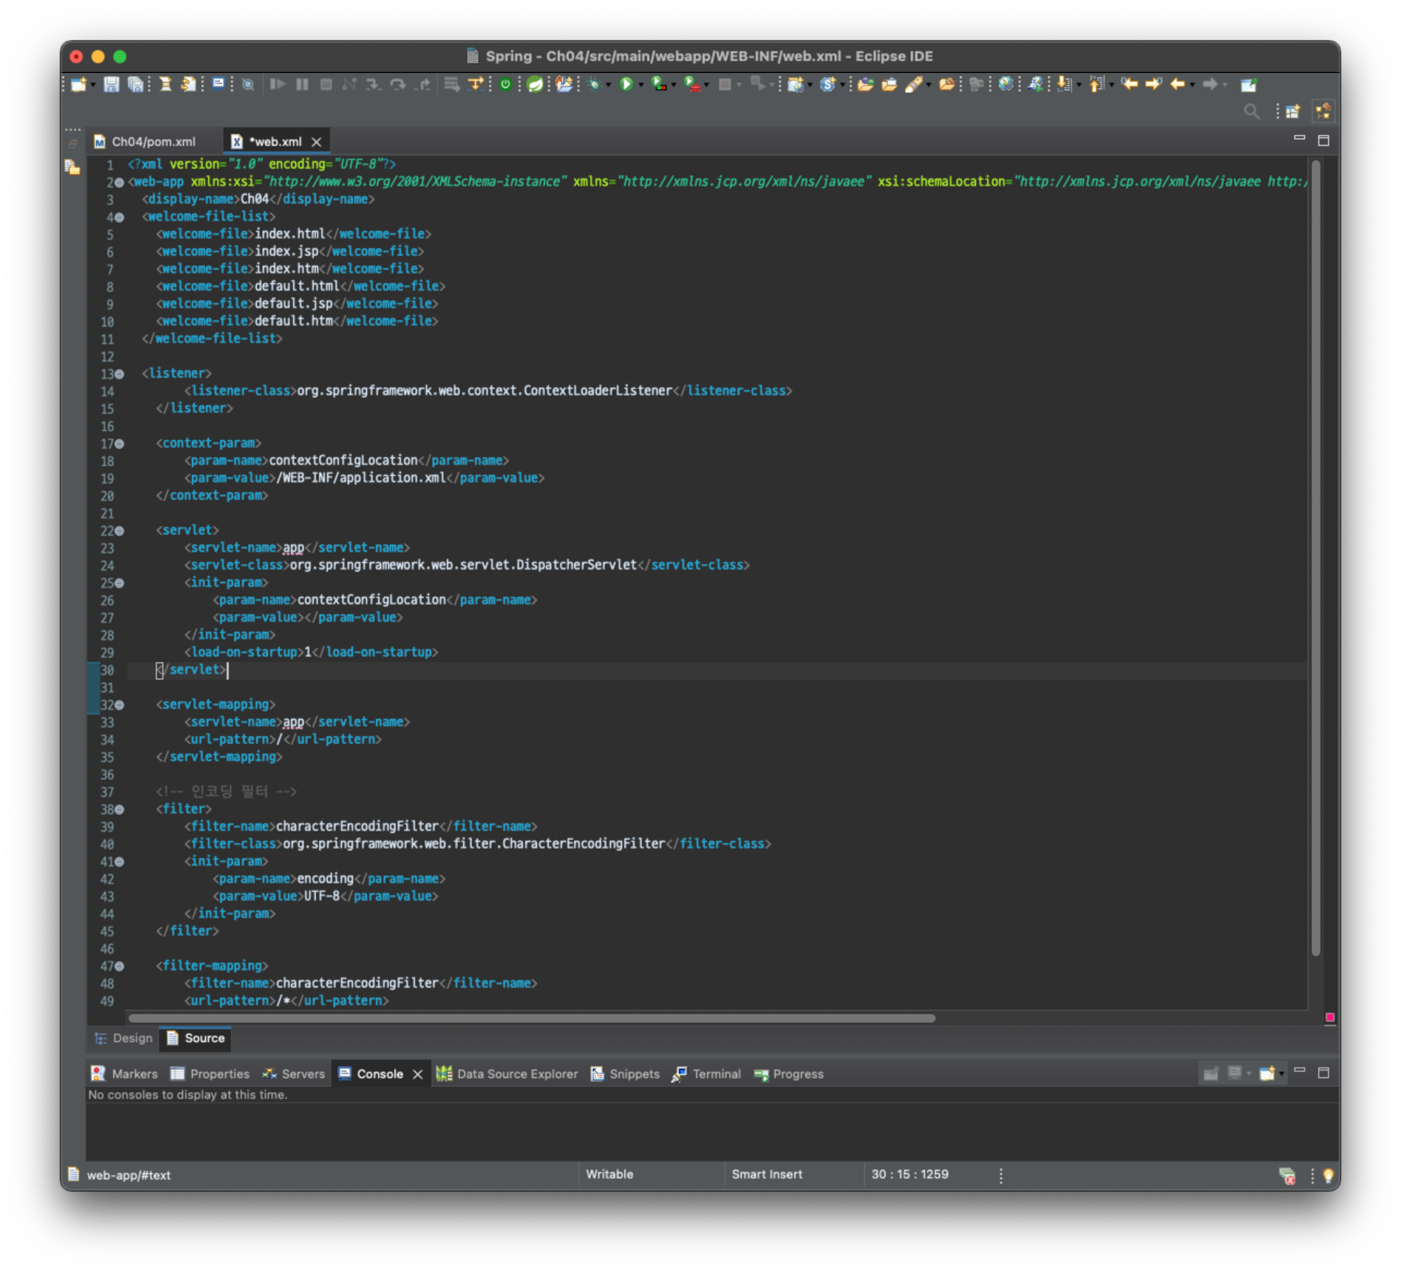The height and width of the screenshot is (1271, 1401).
Task: Open the web browser globe icon
Action: (1006, 84)
